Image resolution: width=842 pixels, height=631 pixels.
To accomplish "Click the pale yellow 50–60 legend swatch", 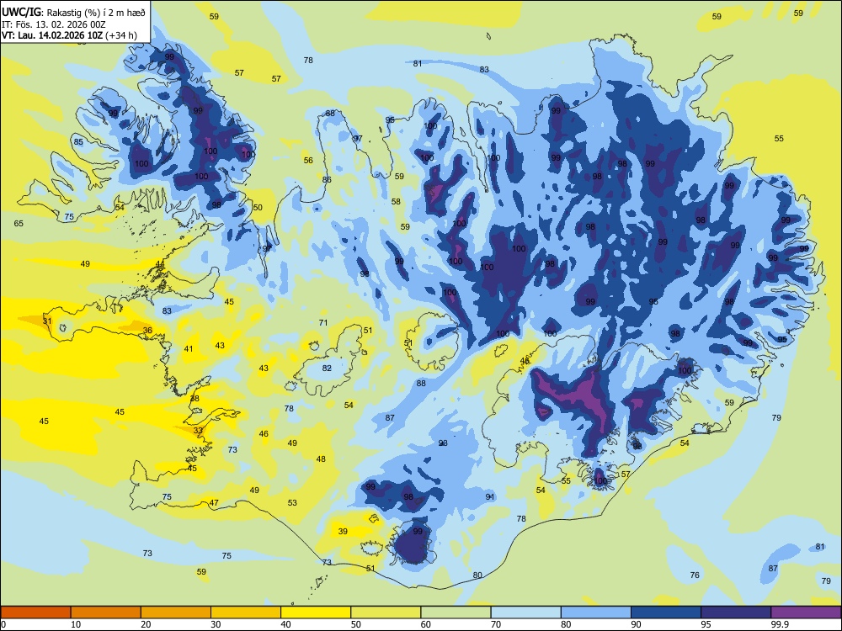I will (386, 612).
